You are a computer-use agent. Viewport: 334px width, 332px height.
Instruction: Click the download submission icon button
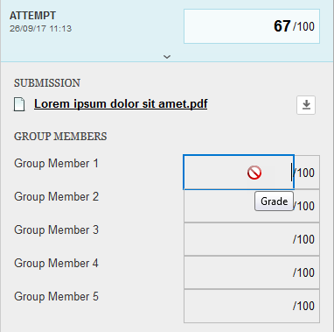pyautogui.click(x=306, y=105)
